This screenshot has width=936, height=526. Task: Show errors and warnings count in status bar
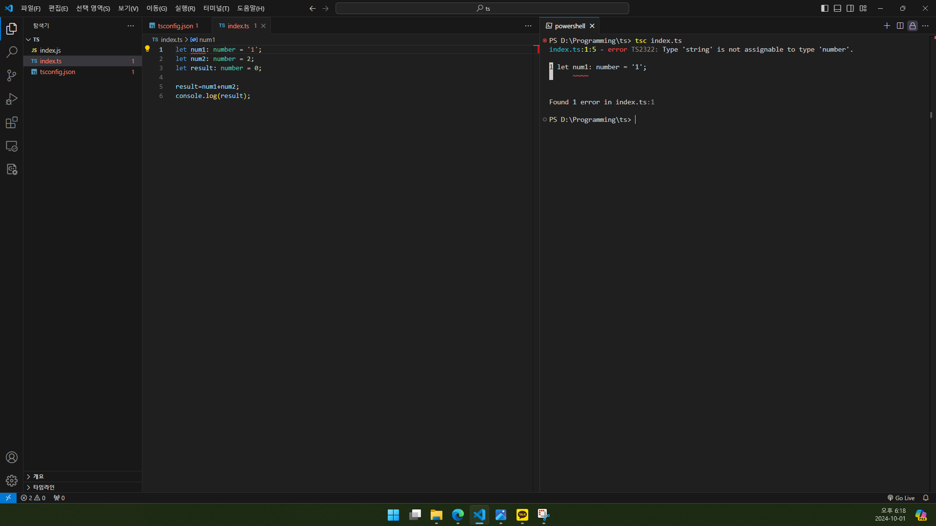click(x=33, y=498)
